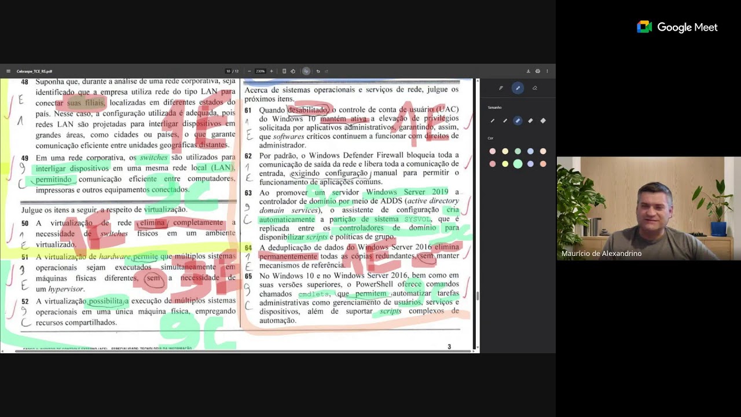Viewport: 741px width, 417px height.
Task: Pick the orange color, bottom row
Action: [543, 164]
